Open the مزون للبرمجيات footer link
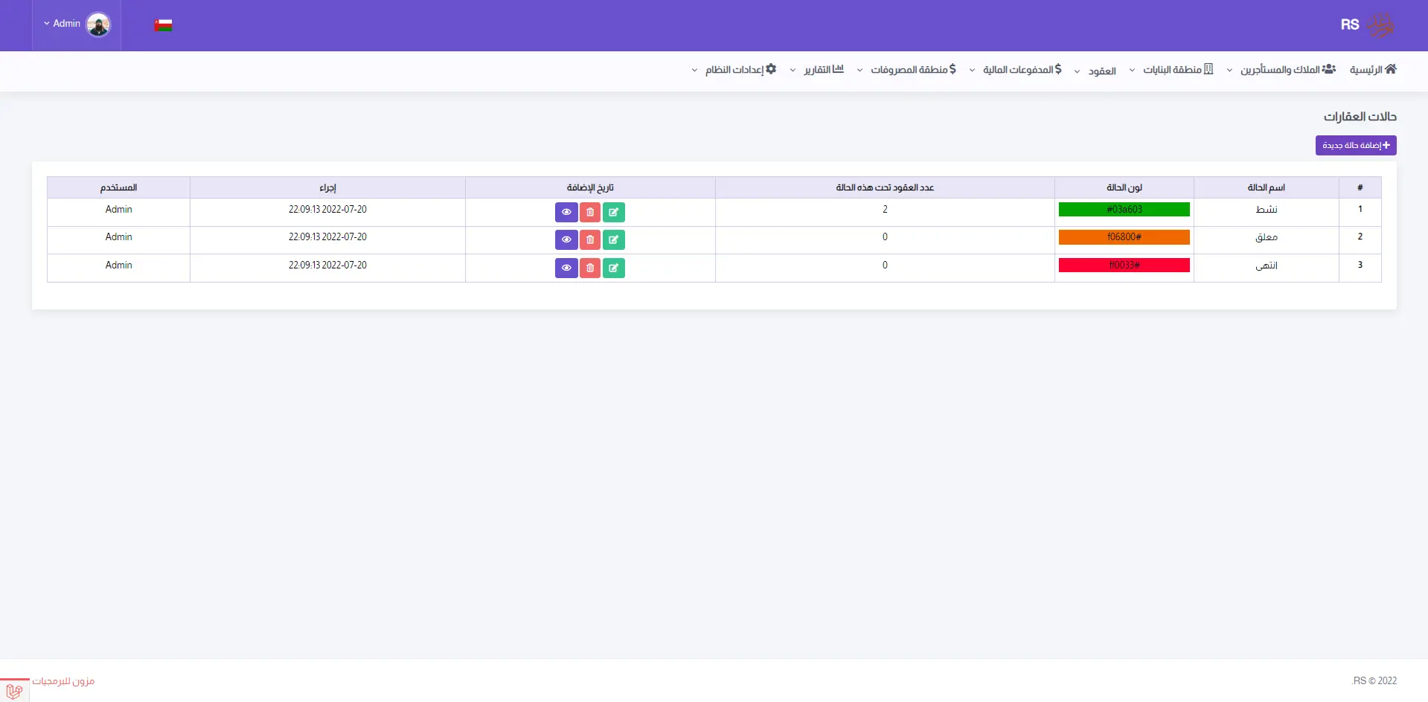 63,681
